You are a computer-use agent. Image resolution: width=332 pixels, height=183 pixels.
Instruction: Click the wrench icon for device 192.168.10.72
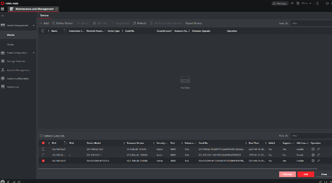[x=318, y=161]
